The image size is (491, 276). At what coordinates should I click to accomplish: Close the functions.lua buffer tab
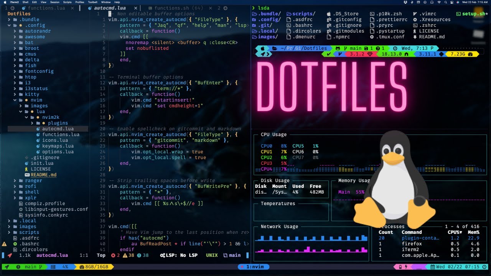[73, 8]
